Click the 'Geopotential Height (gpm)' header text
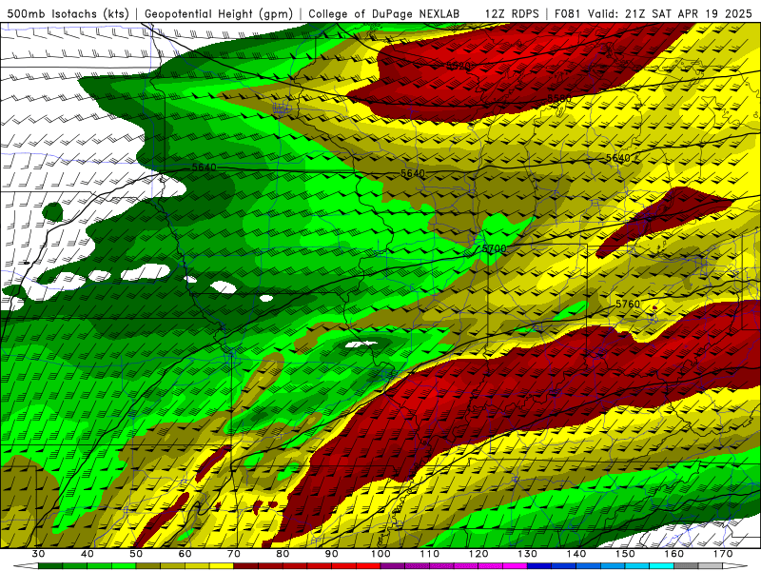 (219, 13)
